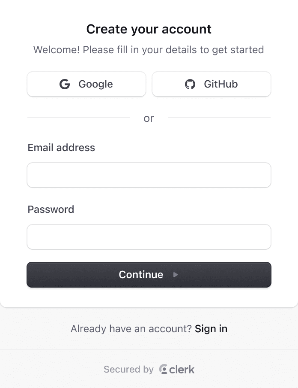298x388 pixels.
Task: Click the welcome subtitle text
Action: pos(149,50)
